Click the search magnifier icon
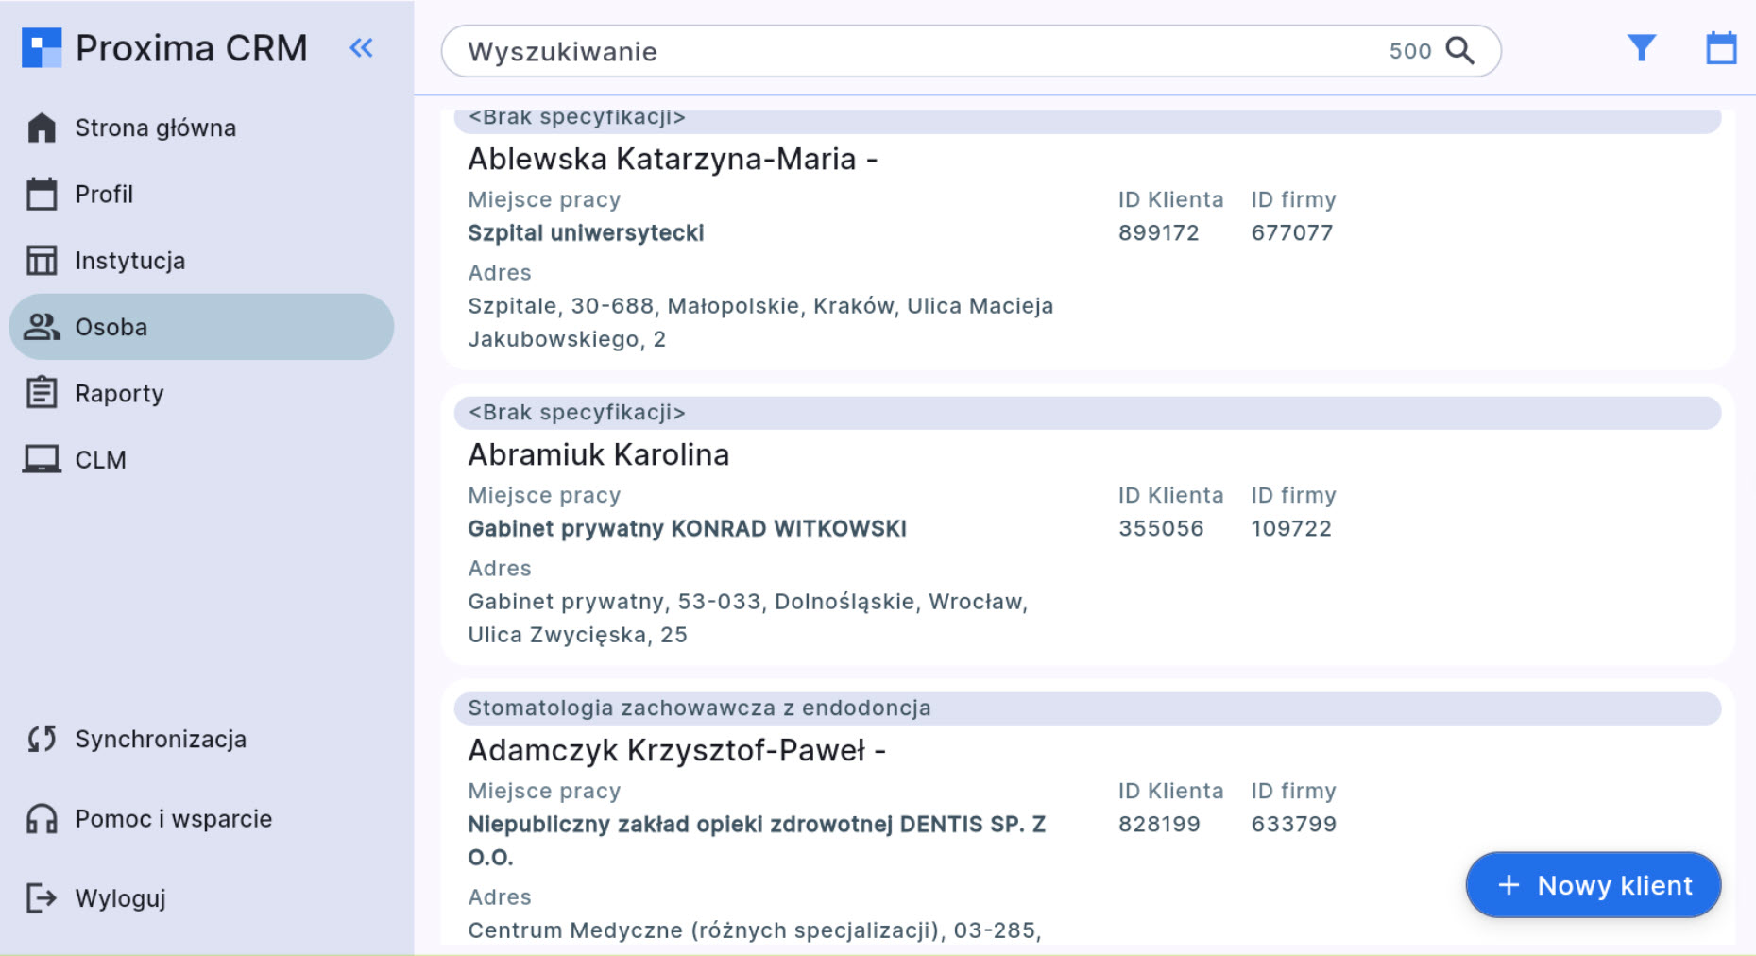This screenshot has height=956, width=1756. click(1460, 51)
